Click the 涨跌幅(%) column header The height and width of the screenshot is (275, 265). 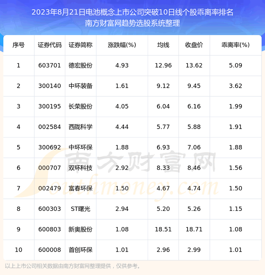pos(122,45)
